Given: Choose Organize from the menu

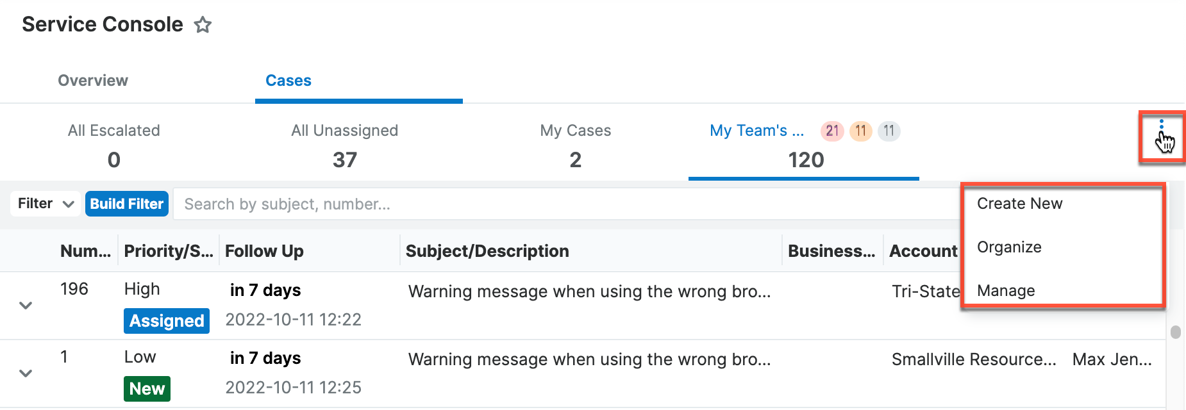Looking at the screenshot, I should (1009, 247).
